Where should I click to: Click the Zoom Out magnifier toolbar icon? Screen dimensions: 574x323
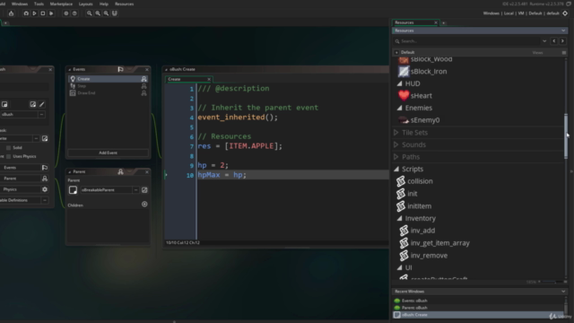(90, 13)
